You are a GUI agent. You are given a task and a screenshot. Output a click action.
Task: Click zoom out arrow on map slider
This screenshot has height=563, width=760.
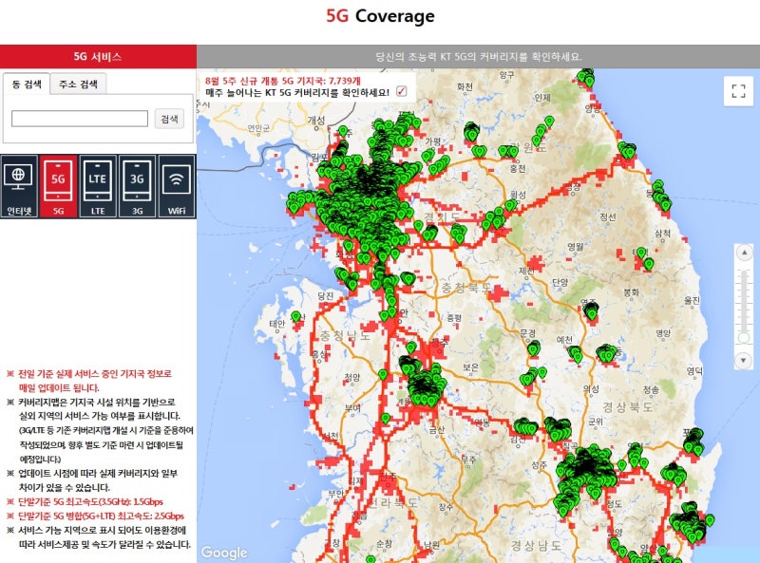click(744, 360)
